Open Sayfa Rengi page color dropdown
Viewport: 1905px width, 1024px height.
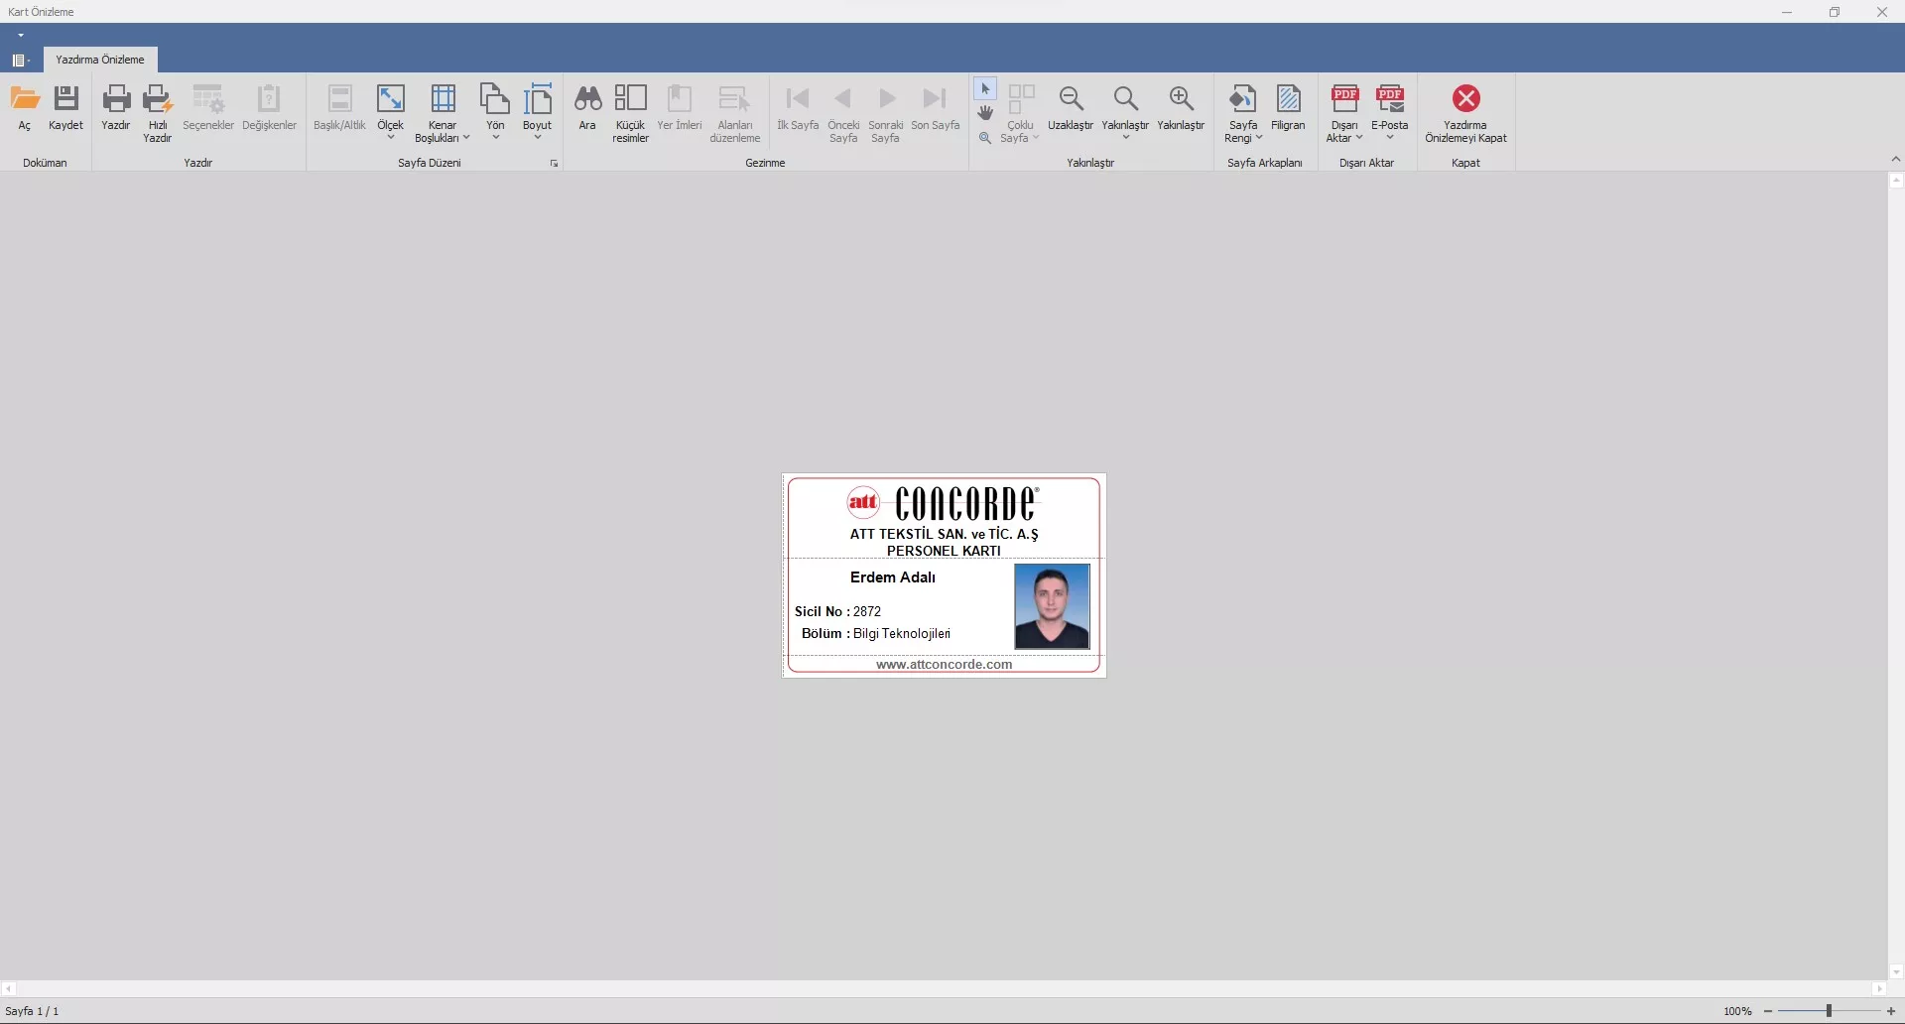(1243, 114)
